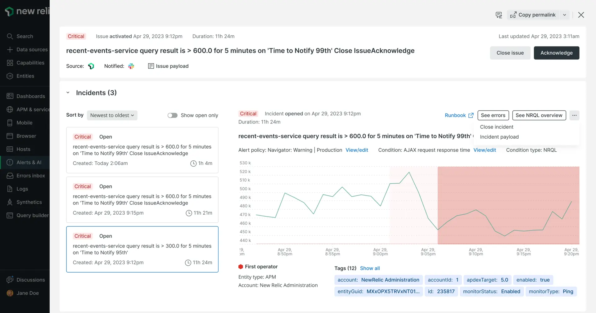
Task: Select incident created Today 2:06am
Action: (142, 150)
